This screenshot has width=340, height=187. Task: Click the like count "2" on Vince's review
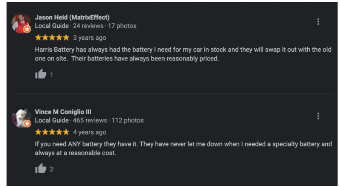pyautogui.click(x=52, y=169)
